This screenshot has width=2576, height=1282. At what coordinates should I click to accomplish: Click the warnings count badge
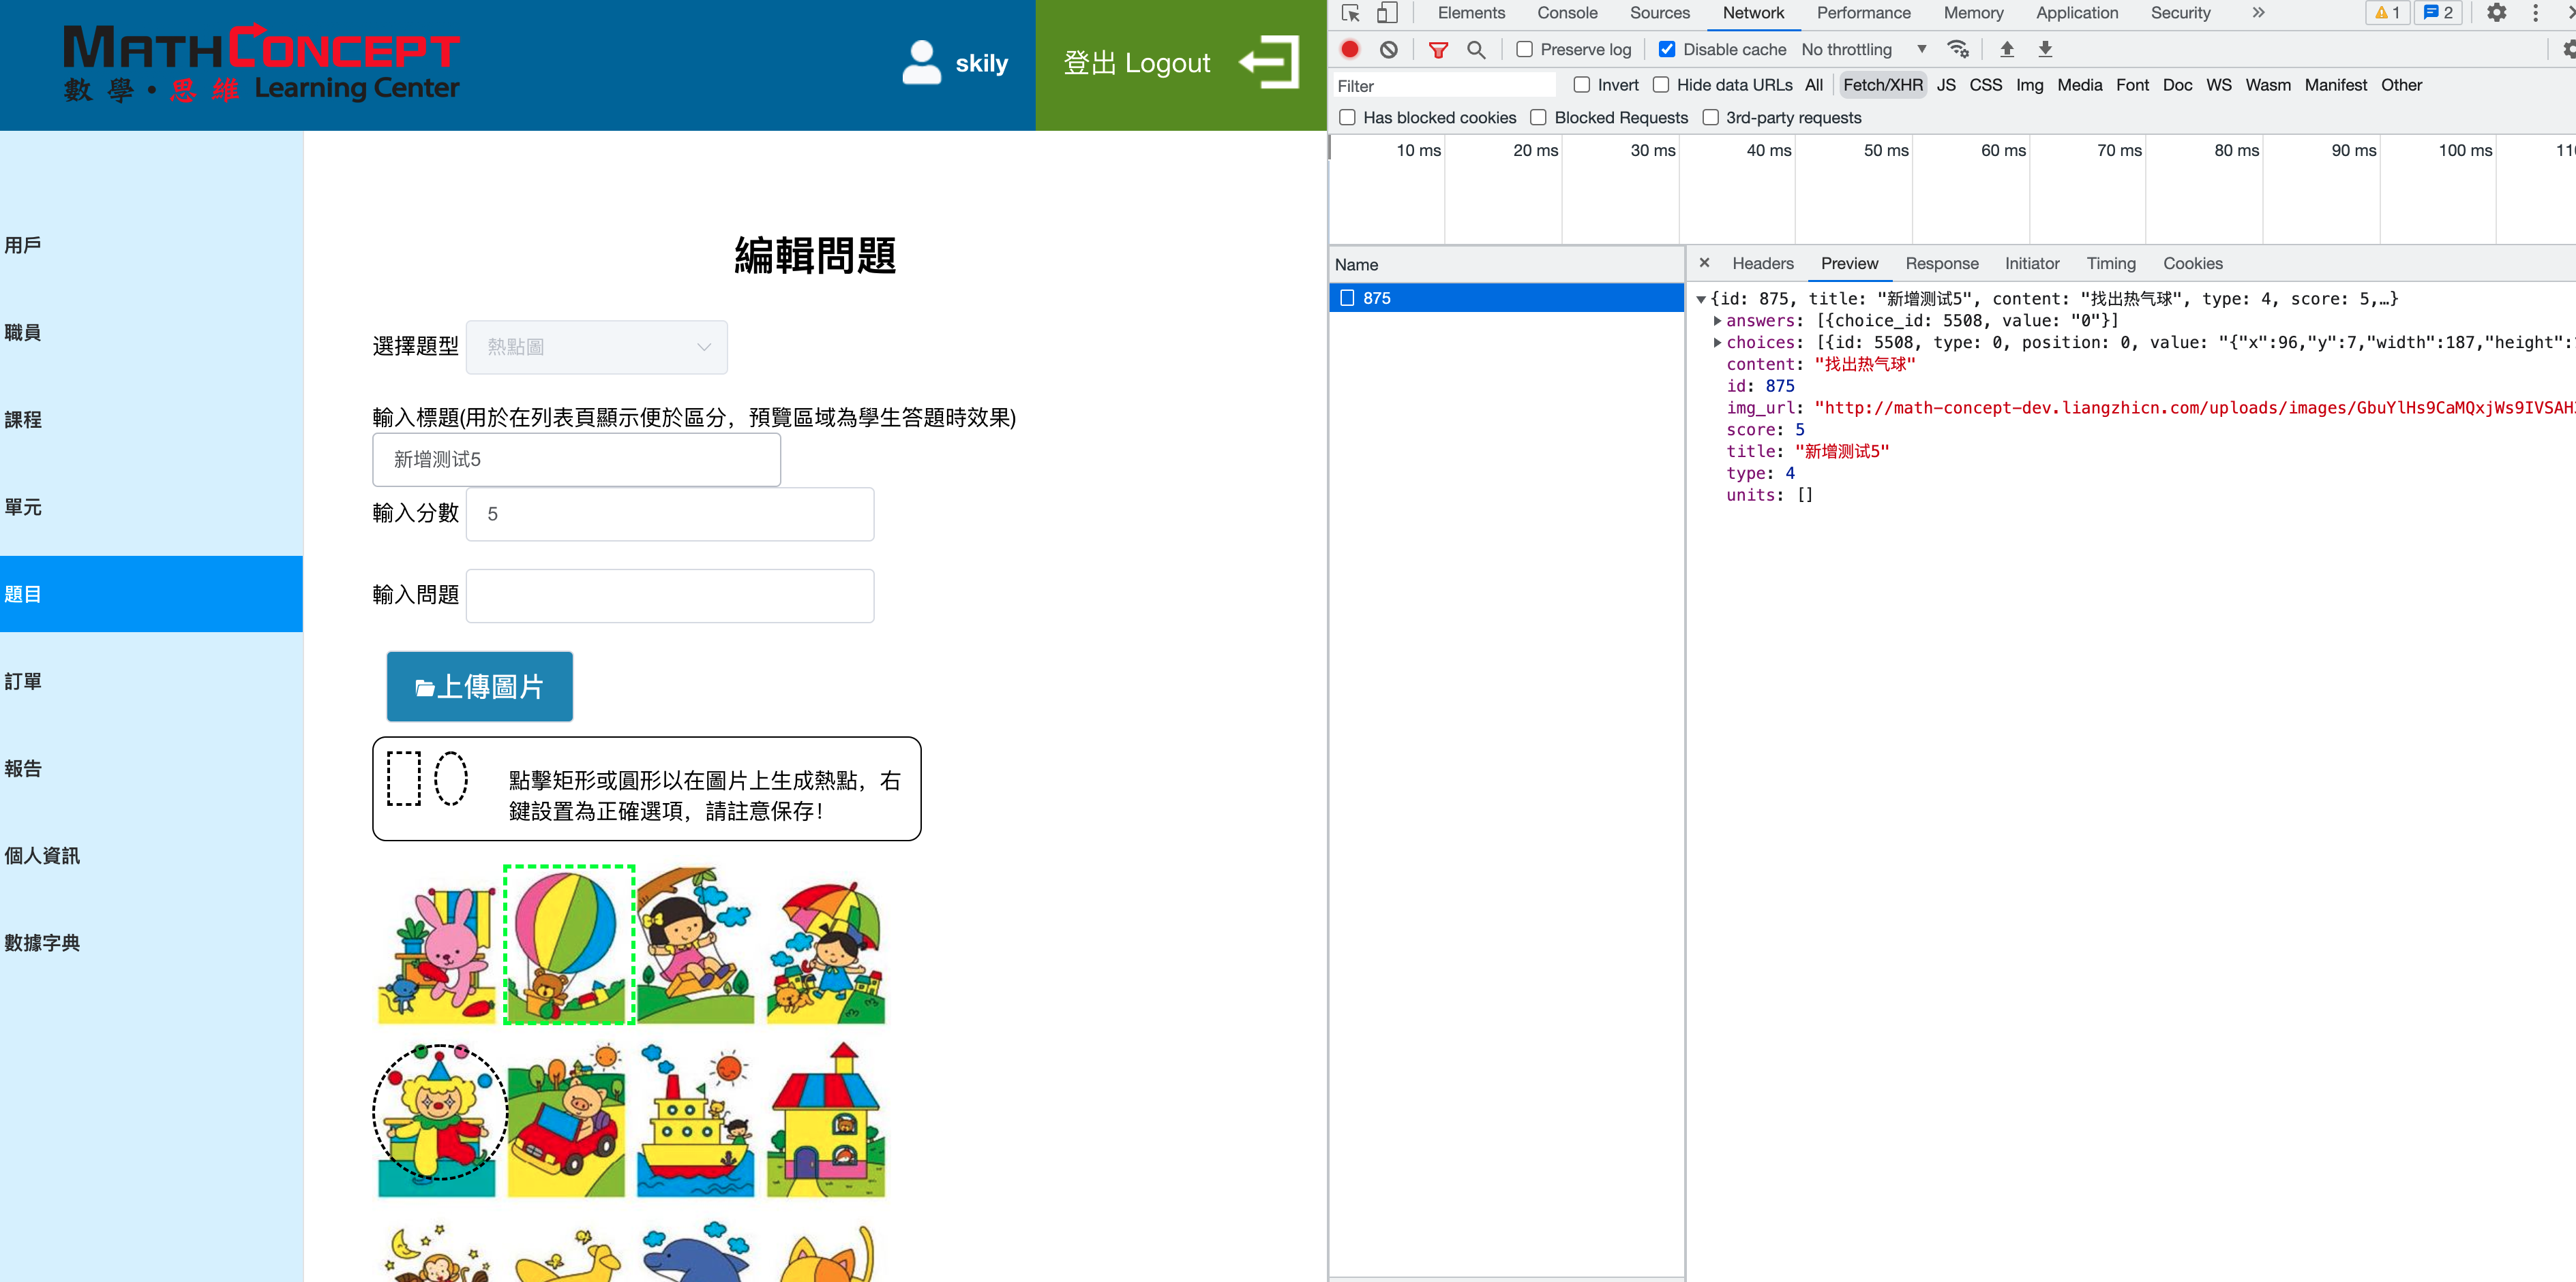point(2388,13)
